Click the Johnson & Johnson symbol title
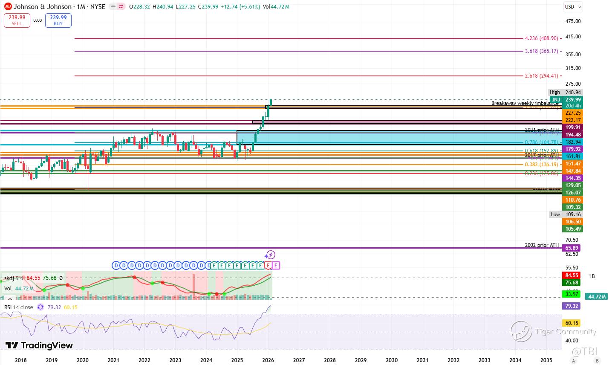Screen dimensions: 609x365 pos(43,7)
